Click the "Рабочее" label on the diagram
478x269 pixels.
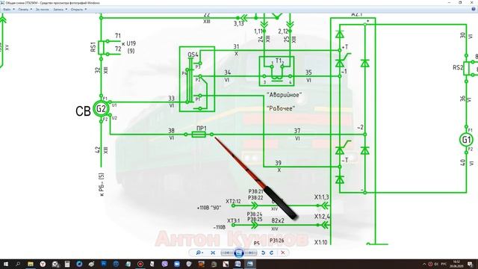click(x=281, y=108)
